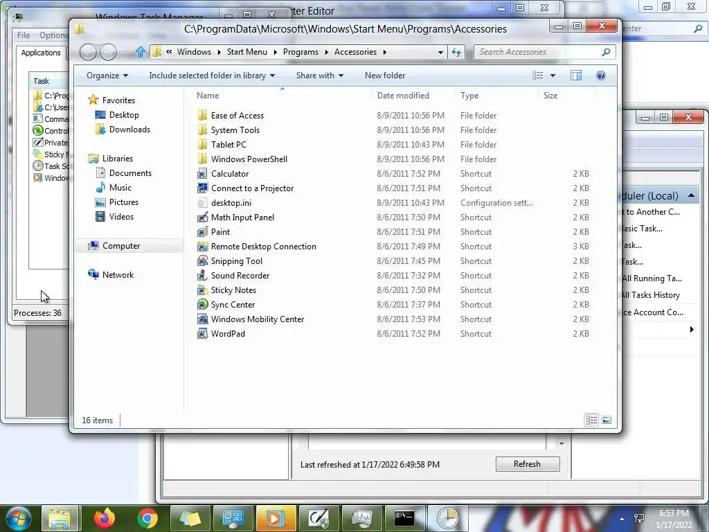
Task: Expand the breadcrumb arrow after Accessories
Action: point(385,52)
